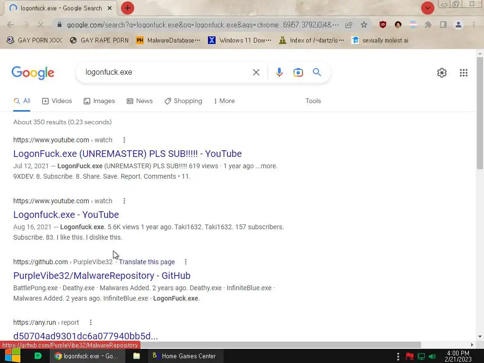Open the MalwareDatabase bookmark
The height and width of the screenshot is (363, 484).
(x=168, y=40)
